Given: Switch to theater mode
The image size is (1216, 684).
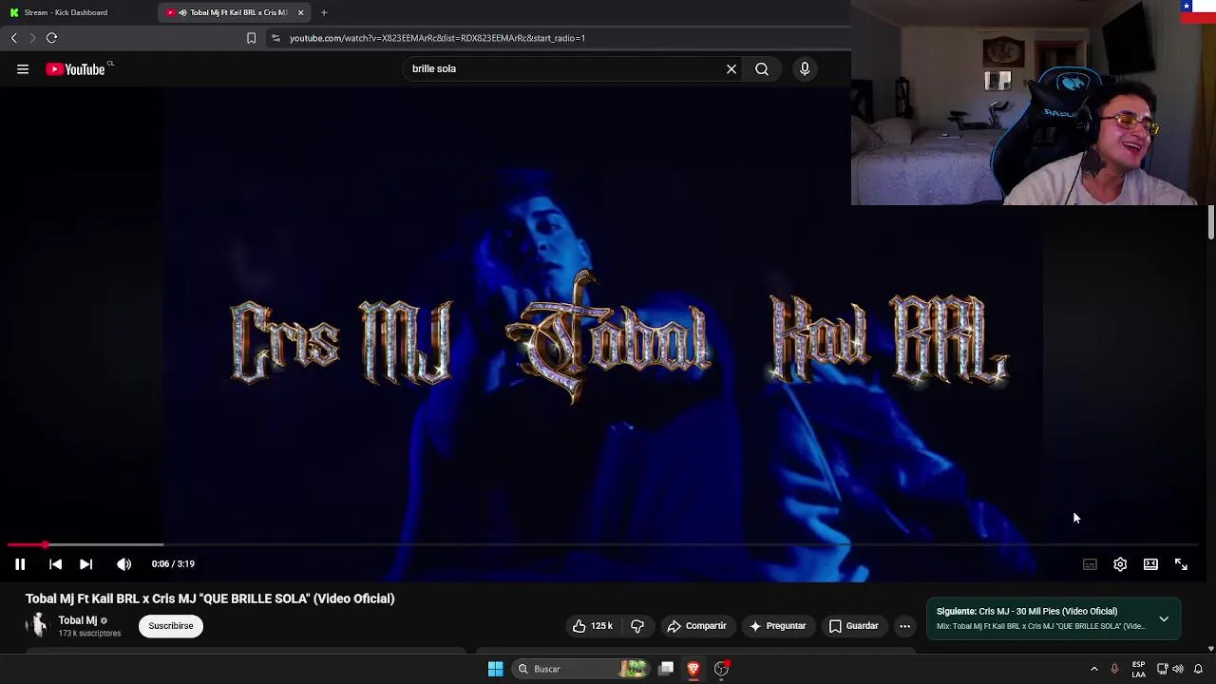Looking at the screenshot, I should tap(1150, 564).
